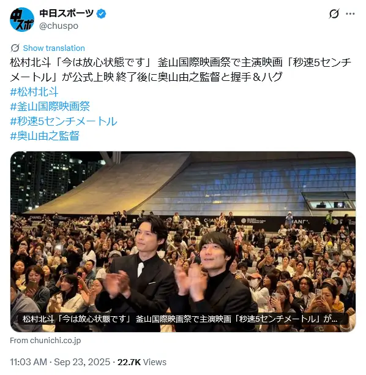Screen dimensions: 366x375
Task: Open hashtag #秒速5センチメートル
Action: coord(64,121)
